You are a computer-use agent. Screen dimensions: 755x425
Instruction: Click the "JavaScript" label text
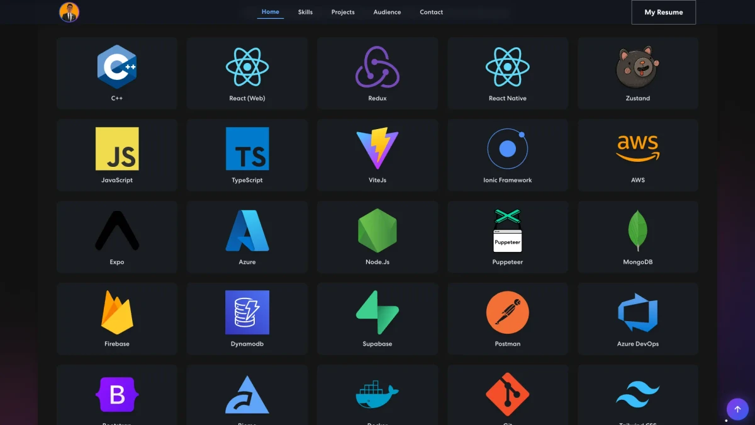[117, 180]
